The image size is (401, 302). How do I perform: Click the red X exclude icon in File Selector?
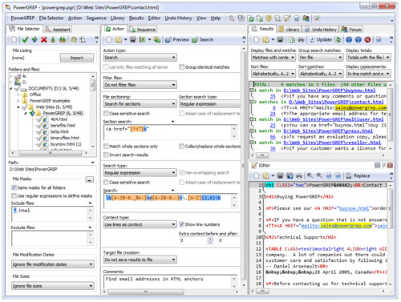point(44,40)
